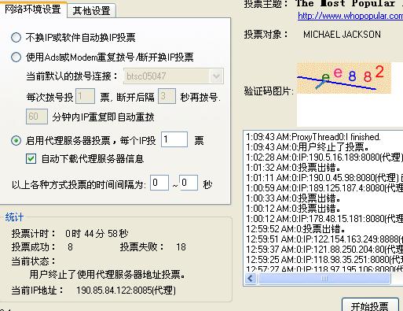403x311 pixels.
Task: Click the 开始投票 button
Action: pyautogui.click(x=369, y=305)
